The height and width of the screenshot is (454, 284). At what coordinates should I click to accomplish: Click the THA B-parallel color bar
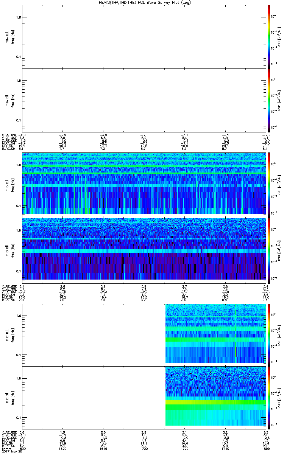(x=269, y=100)
